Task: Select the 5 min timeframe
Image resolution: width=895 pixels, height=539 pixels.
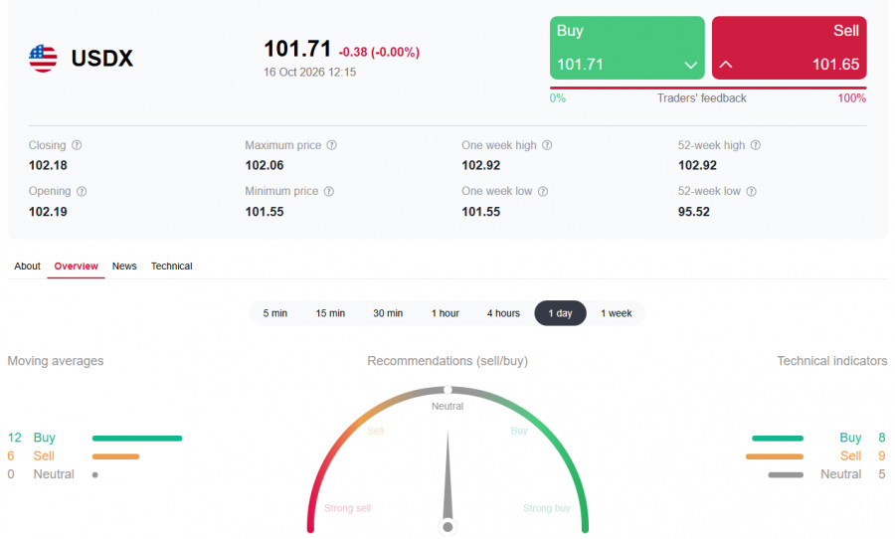Action: (x=275, y=313)
